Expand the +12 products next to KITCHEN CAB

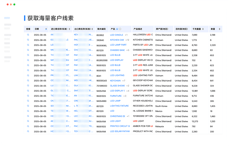coord(127,40)
